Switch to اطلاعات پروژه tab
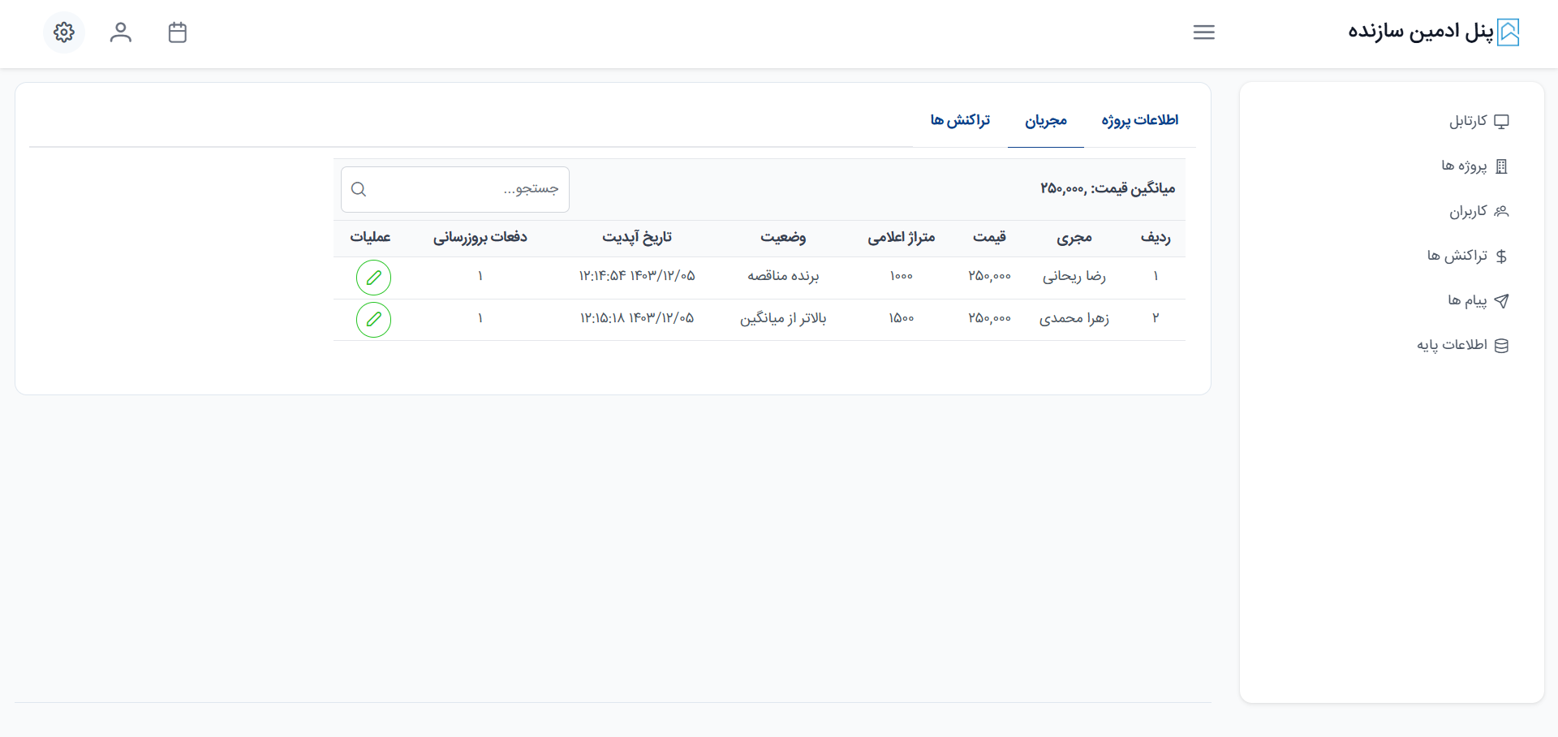Viewport: 1558px width, 737px height. pos(1139,120)
